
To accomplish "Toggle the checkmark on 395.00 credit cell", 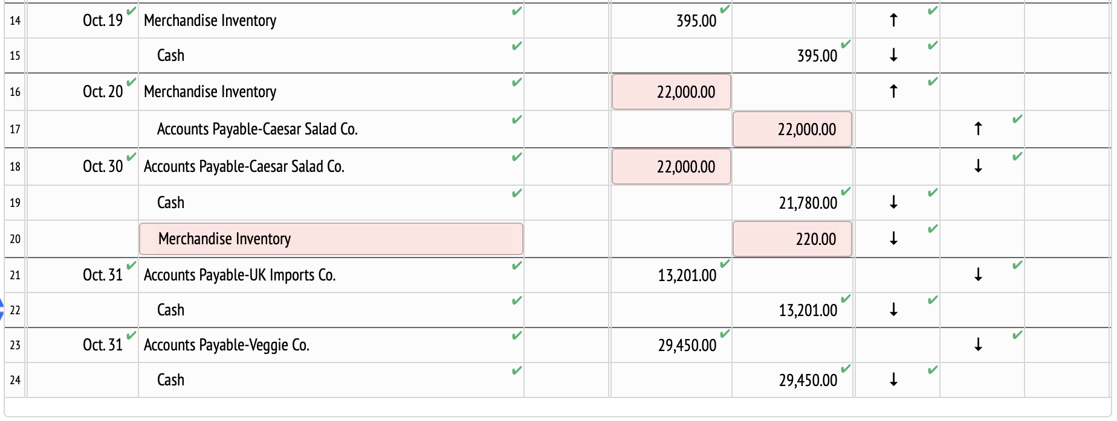I will [845, 44].
